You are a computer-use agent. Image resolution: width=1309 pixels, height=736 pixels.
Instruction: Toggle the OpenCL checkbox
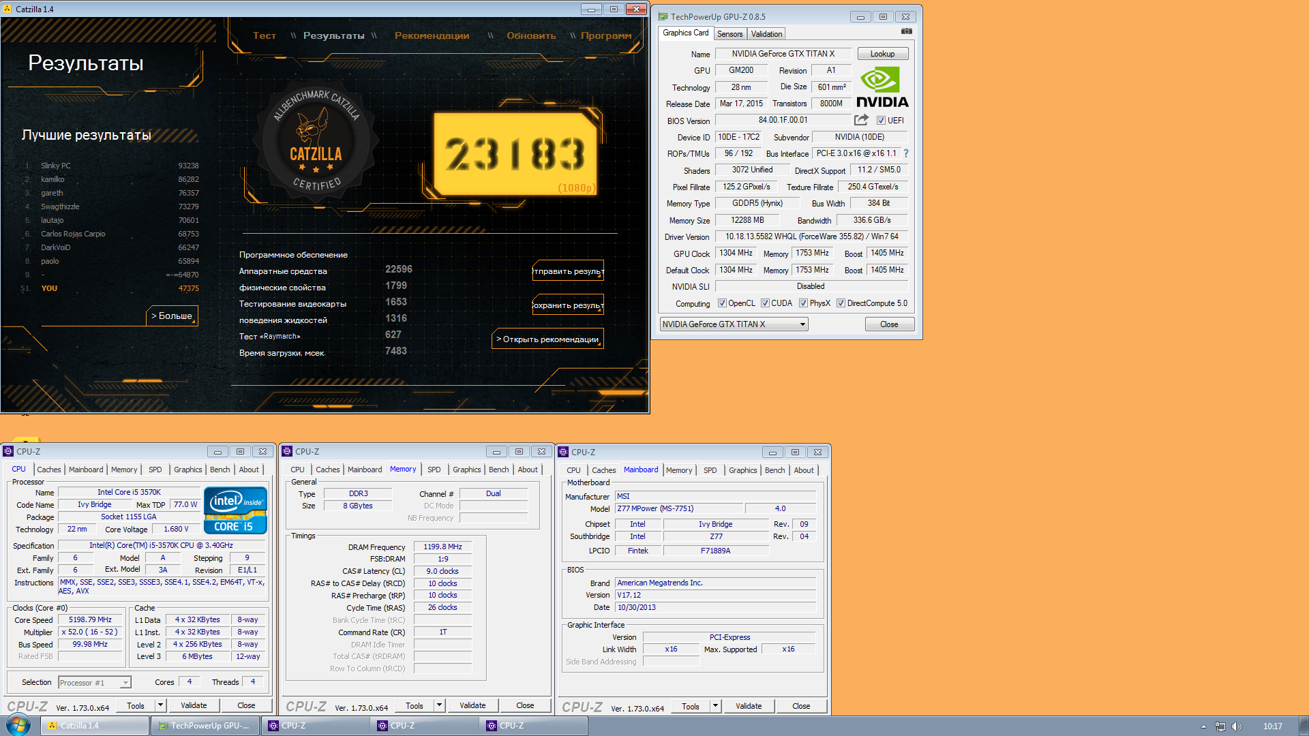[x=722, y=303]
